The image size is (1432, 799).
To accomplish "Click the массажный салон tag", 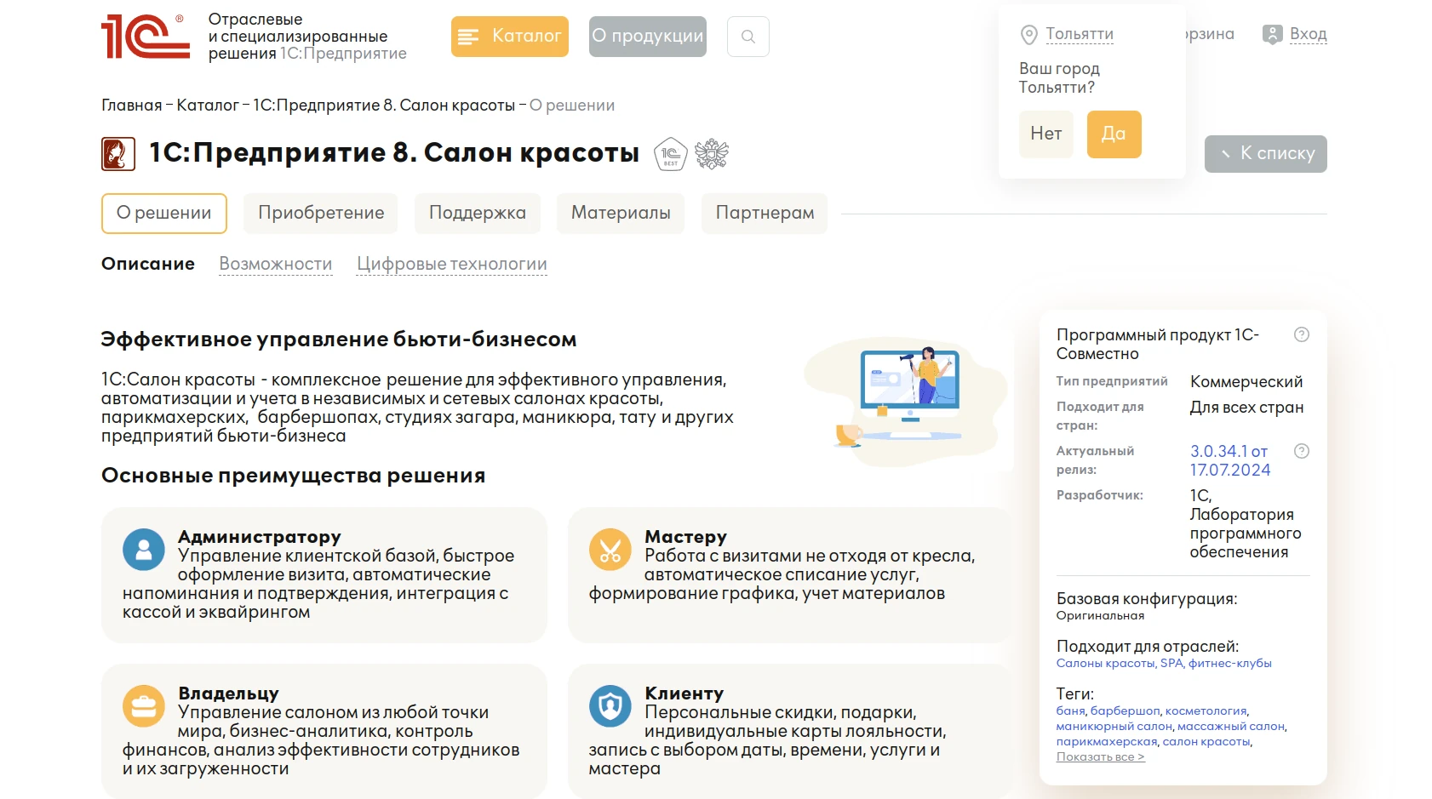I will 1231,727.
